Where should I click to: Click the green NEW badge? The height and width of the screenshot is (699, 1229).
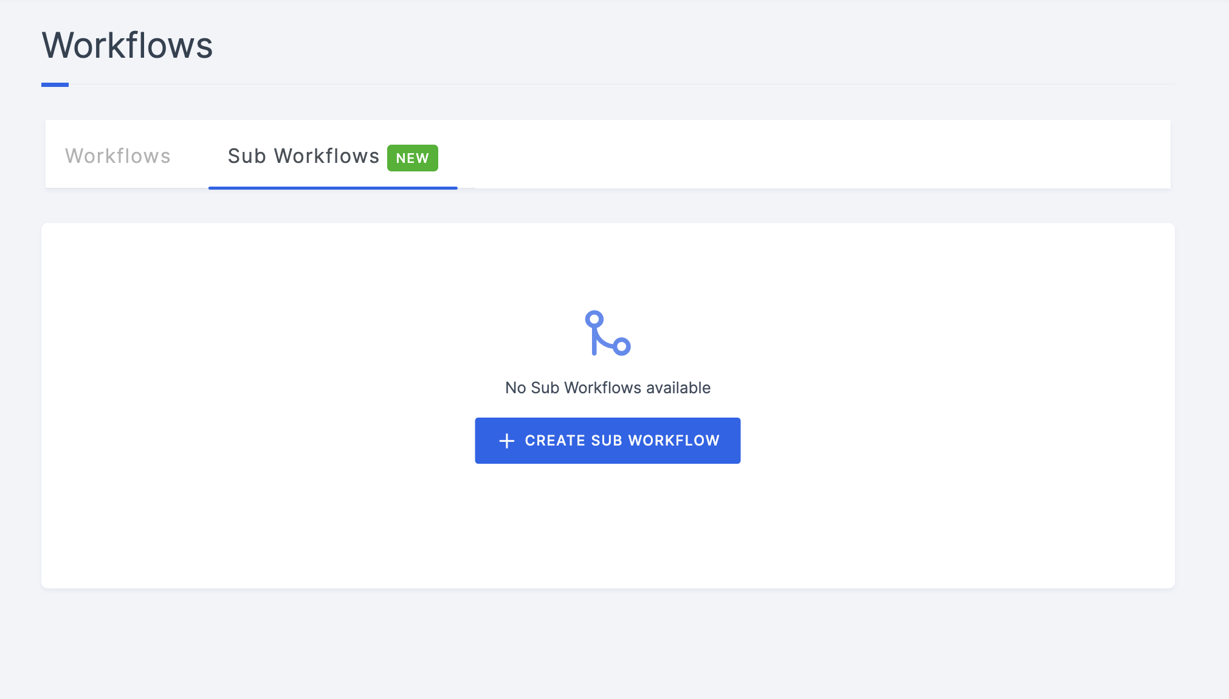(x=413, y=158)
